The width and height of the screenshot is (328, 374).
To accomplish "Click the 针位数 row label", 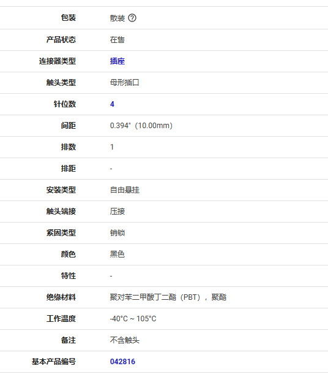I will tap(65, 104).
